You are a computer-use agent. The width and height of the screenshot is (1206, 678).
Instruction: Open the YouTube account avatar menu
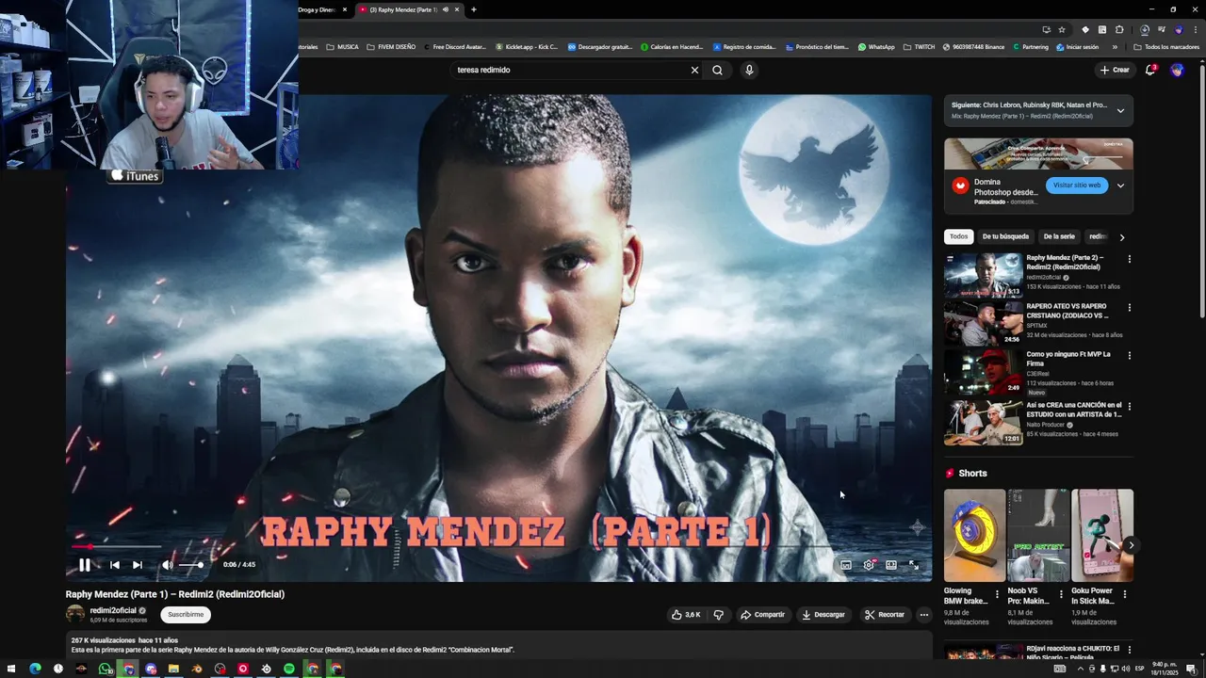pos(1177,70)
